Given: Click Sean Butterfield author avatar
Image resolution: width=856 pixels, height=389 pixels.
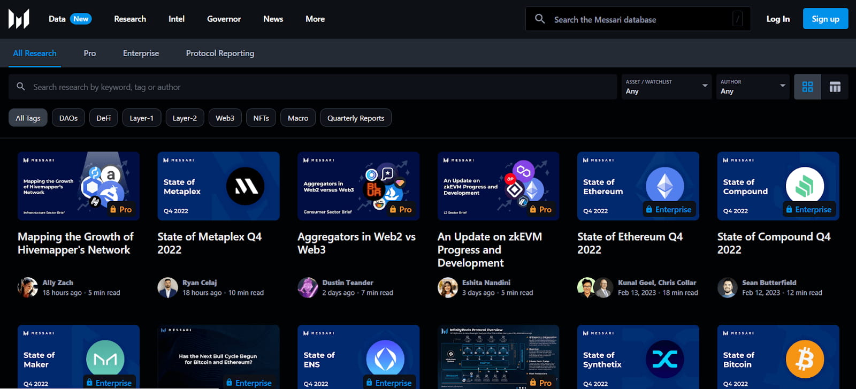Looking at the screenshot, I should pos(728,287).
